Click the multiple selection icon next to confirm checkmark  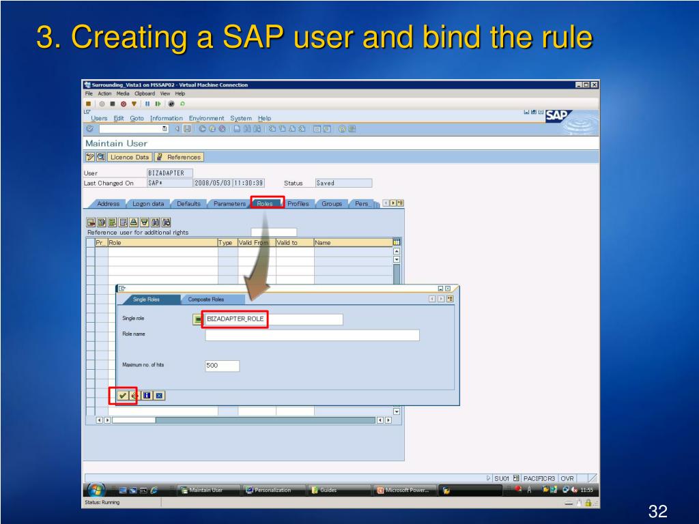(134, 396)
